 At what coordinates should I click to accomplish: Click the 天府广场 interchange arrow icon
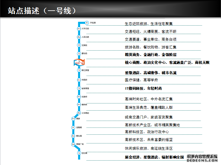tap(79, 62)
